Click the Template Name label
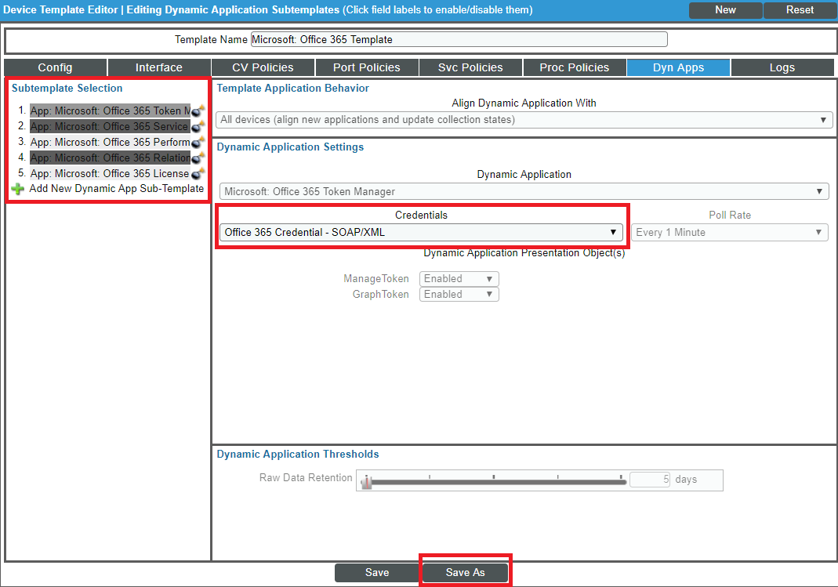838x587 pixels. tap(211, 39)
